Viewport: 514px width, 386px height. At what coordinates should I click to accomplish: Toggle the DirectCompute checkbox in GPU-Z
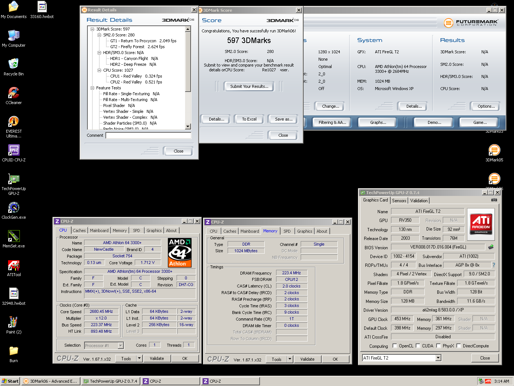(459, 346)
